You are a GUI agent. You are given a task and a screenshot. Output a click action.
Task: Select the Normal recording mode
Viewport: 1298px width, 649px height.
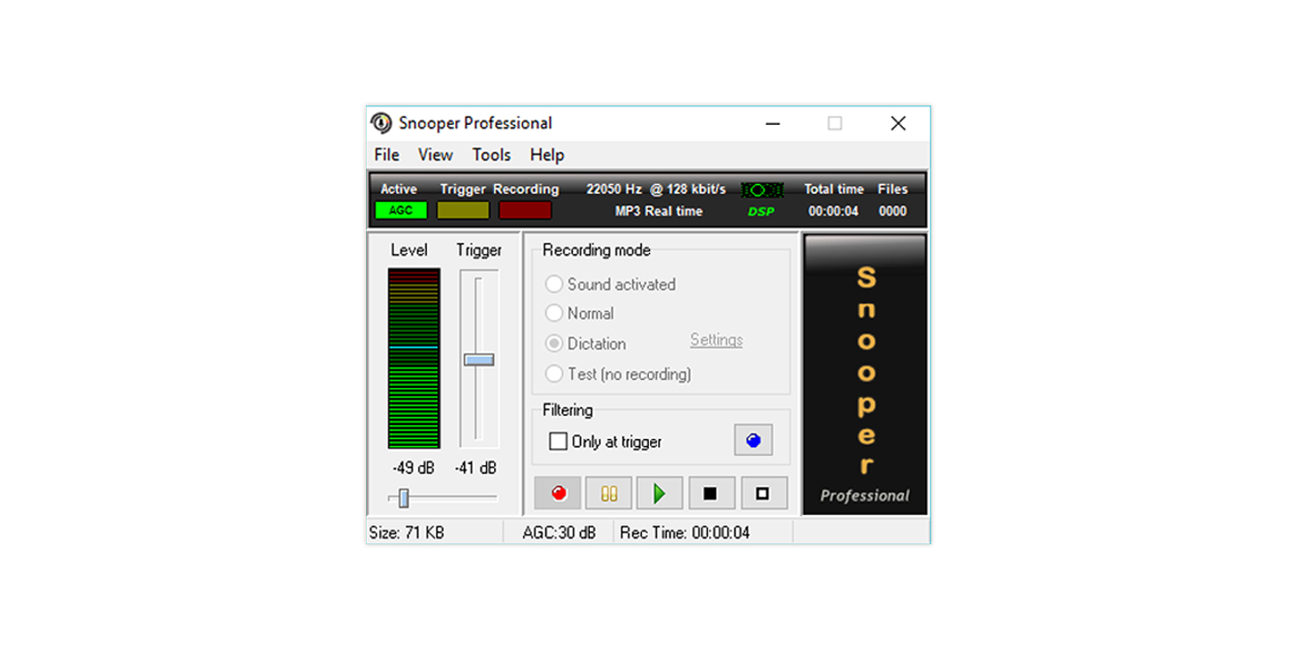click(554, 313)
